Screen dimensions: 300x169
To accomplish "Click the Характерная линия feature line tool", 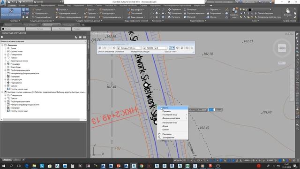I will click(x=67, y=14).
